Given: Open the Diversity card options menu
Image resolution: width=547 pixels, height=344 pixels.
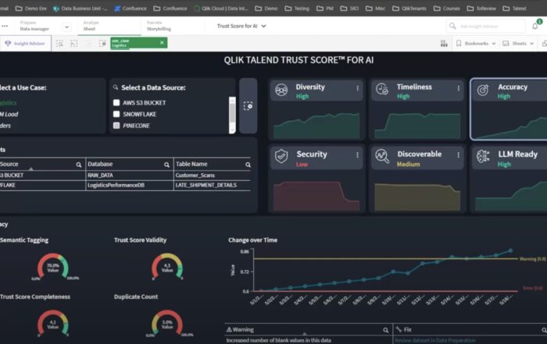Looking at the screenshot, I should (358, 88).
